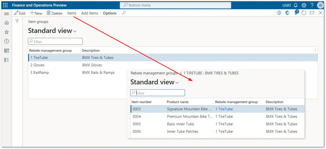This screenshot has width=326, height=149.
Task: Open Favorites star in sidebar
Action: tap(7, 32)
